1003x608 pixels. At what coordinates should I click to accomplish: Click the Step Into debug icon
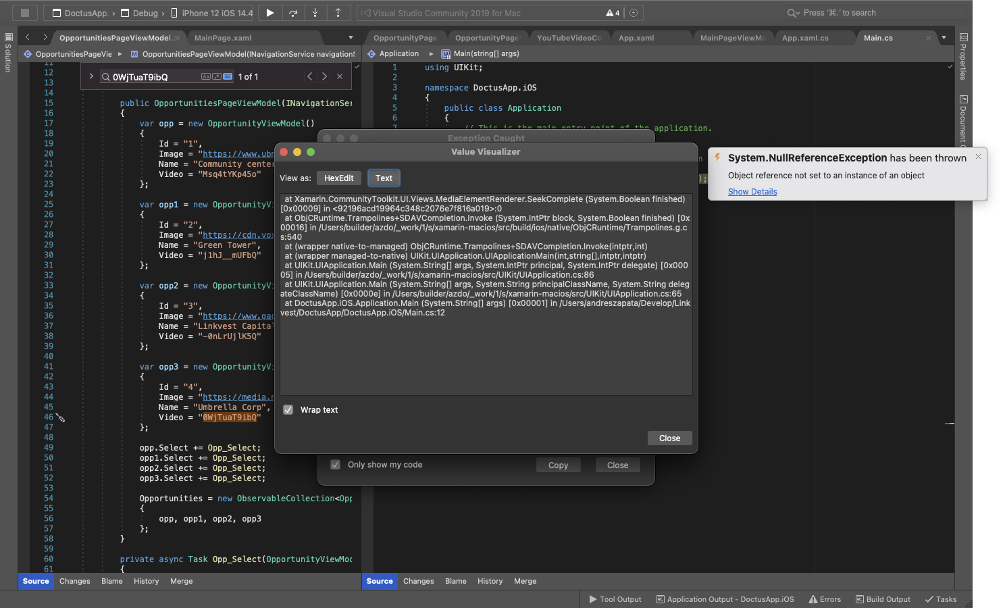coord(315,12)
